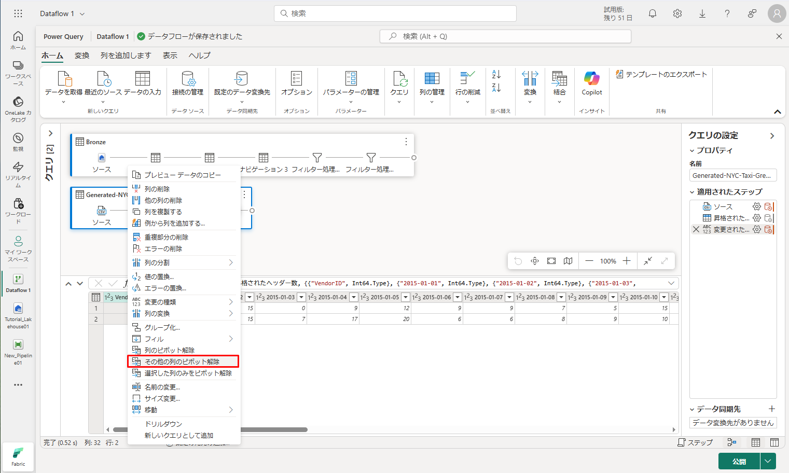Screen dimensions: 789x473
Task: Click データを取得 in ribbon
Action: (64, 87)
